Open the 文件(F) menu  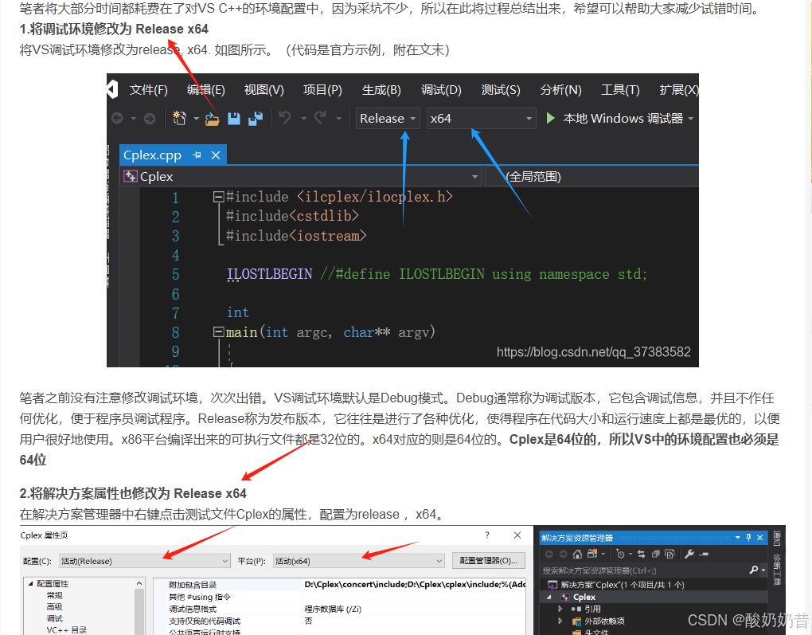click(x=149, y=90)
